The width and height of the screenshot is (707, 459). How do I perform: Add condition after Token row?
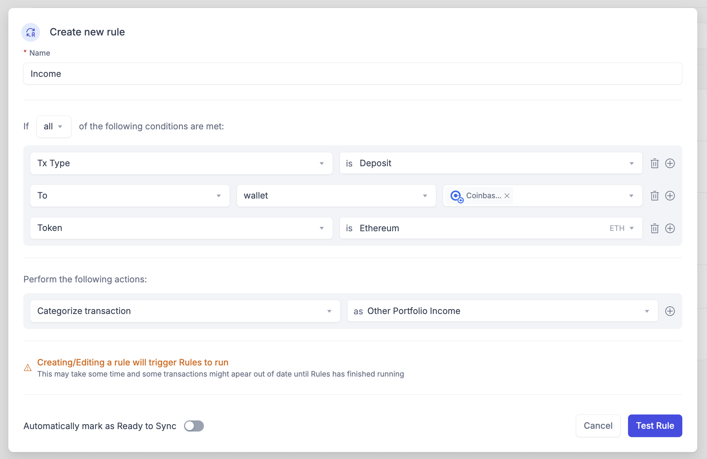670,228
